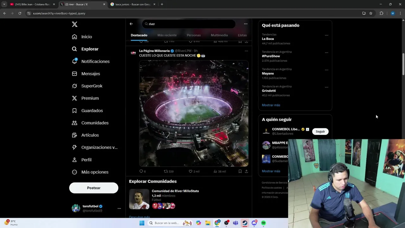Click the Organizaciones lightning icon
405x228 pixels.
74,147
